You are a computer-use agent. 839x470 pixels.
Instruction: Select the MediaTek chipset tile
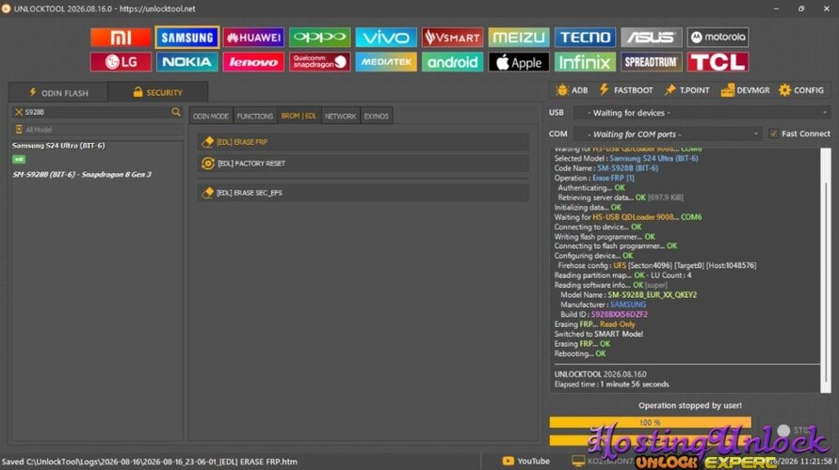tap(386, 62)
